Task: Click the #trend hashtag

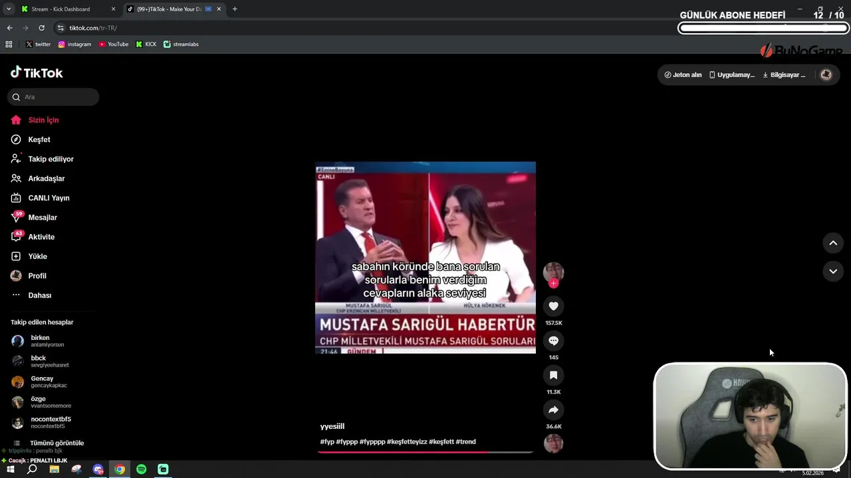Action: pos(465,441)
